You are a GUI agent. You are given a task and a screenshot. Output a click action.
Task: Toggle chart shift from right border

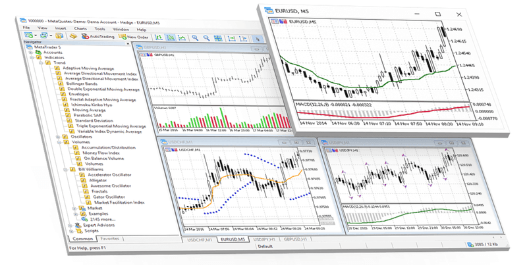pos(243,39)
